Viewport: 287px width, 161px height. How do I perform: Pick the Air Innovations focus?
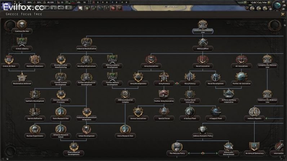click(242, 60)
